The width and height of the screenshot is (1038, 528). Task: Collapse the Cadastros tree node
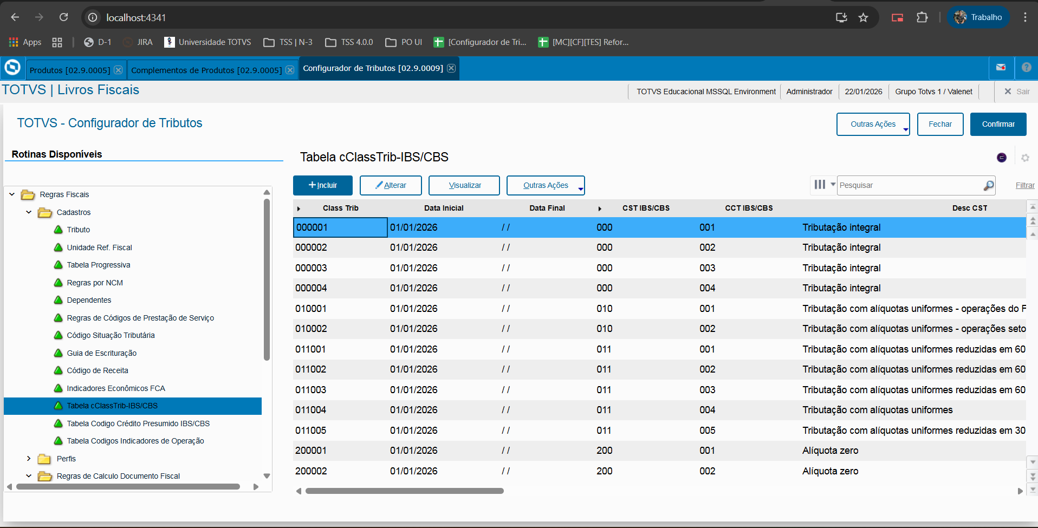click(29, 212)
